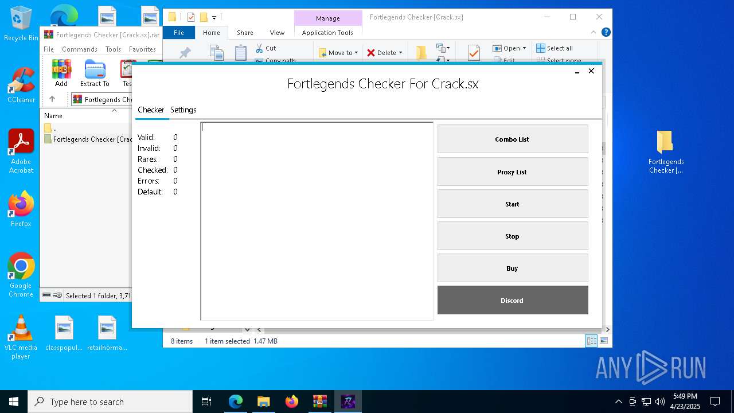The image size is (734, 413).
Task: Select the retailnorma... desktop file
Action: coord(107,333)
